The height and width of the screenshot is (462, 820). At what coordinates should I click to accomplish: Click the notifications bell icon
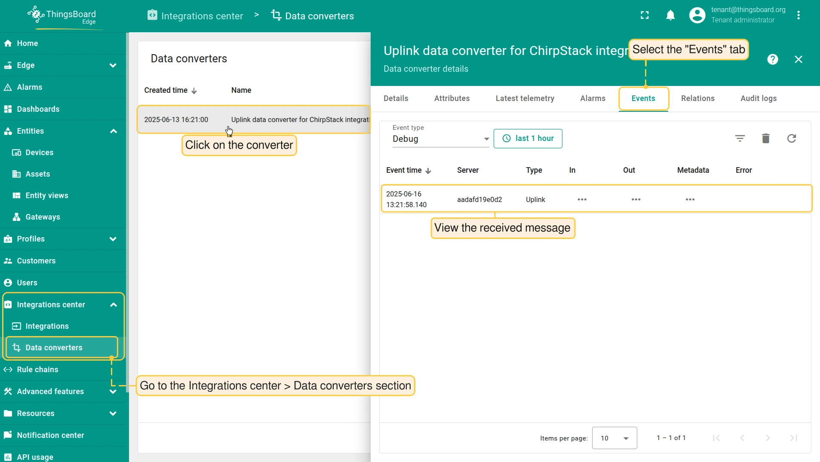click(670, 15)
